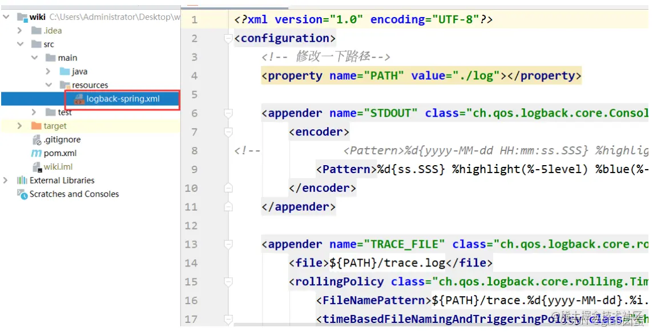Click line number 1 in the gutter
The width and height of the screenshot is (653, 332).
(x=195, y=20)
